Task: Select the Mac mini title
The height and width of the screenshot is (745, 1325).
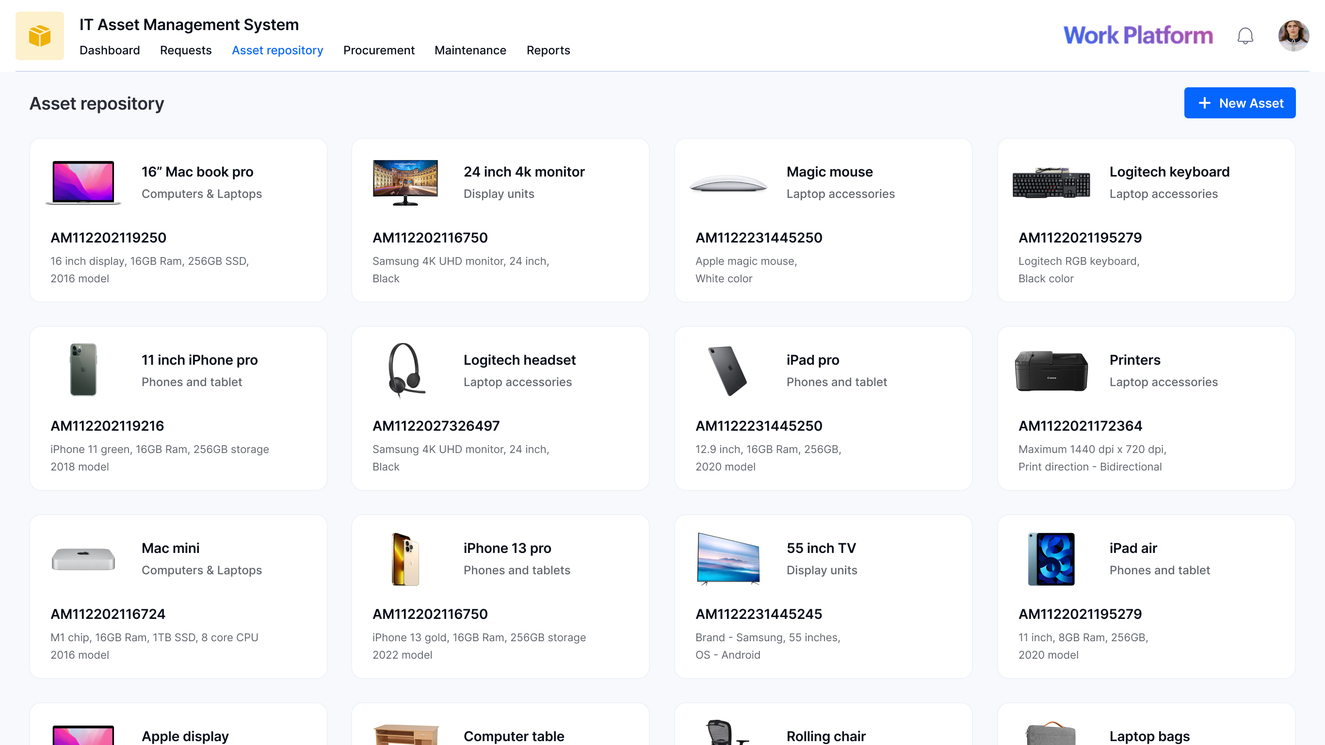Action: (170, 549)
